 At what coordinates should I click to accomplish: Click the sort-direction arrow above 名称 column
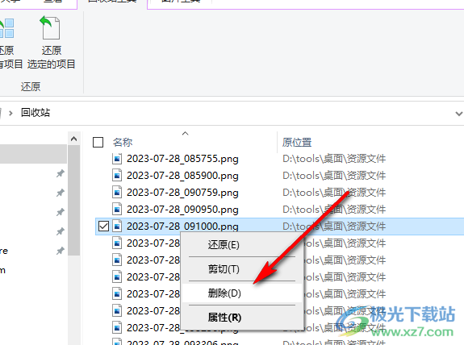click(x=186, y=134)
